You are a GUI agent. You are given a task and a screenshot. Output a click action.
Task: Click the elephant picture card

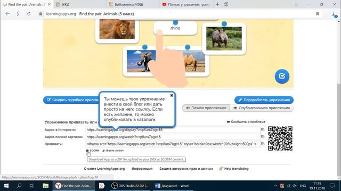coord(139,61)
